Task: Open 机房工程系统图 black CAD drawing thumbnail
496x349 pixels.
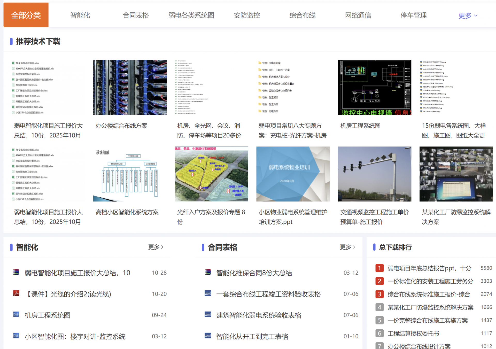Action: pos(374,87)
